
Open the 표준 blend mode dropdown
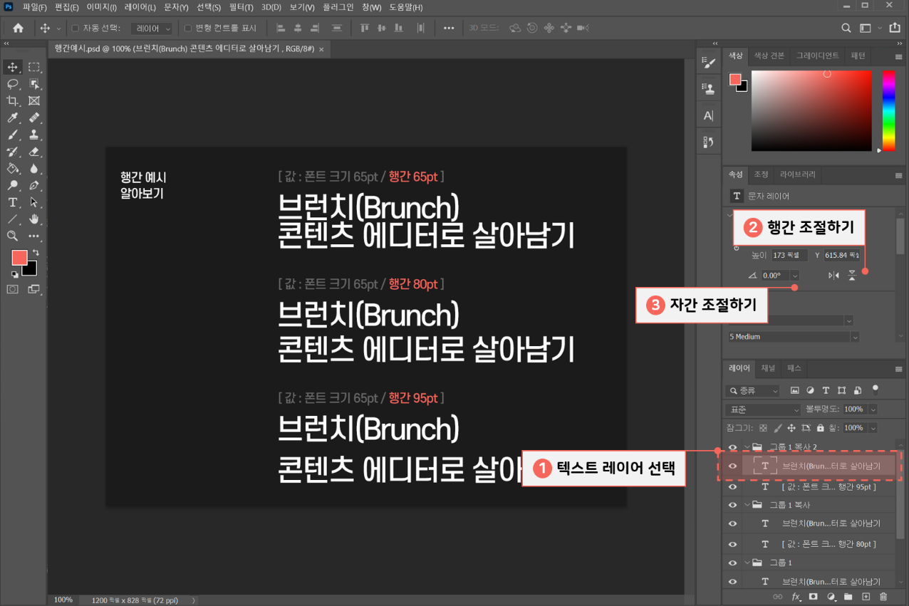[763, 409]
